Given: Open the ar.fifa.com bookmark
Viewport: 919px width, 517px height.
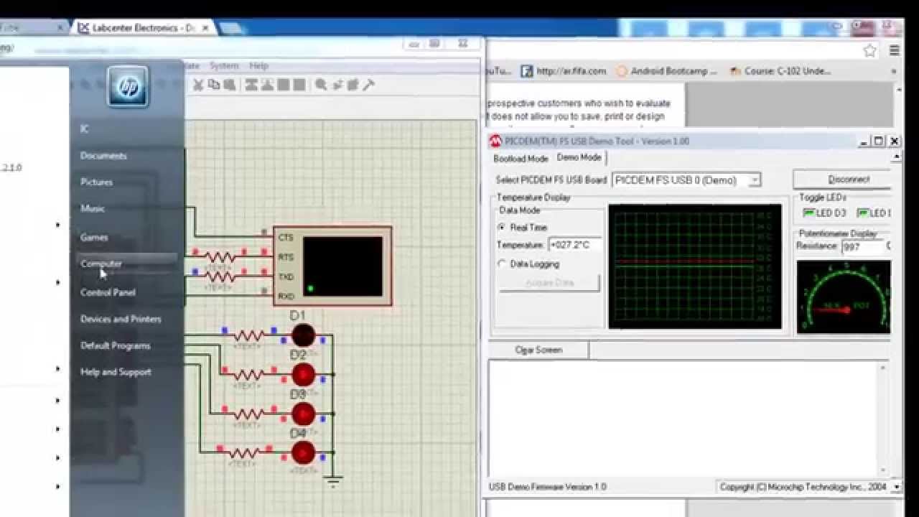Looking at the screenshot, I should point(564,71).
